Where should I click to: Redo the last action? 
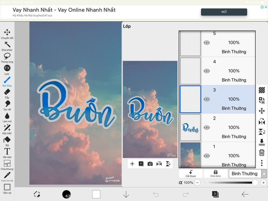pos(186,194)
